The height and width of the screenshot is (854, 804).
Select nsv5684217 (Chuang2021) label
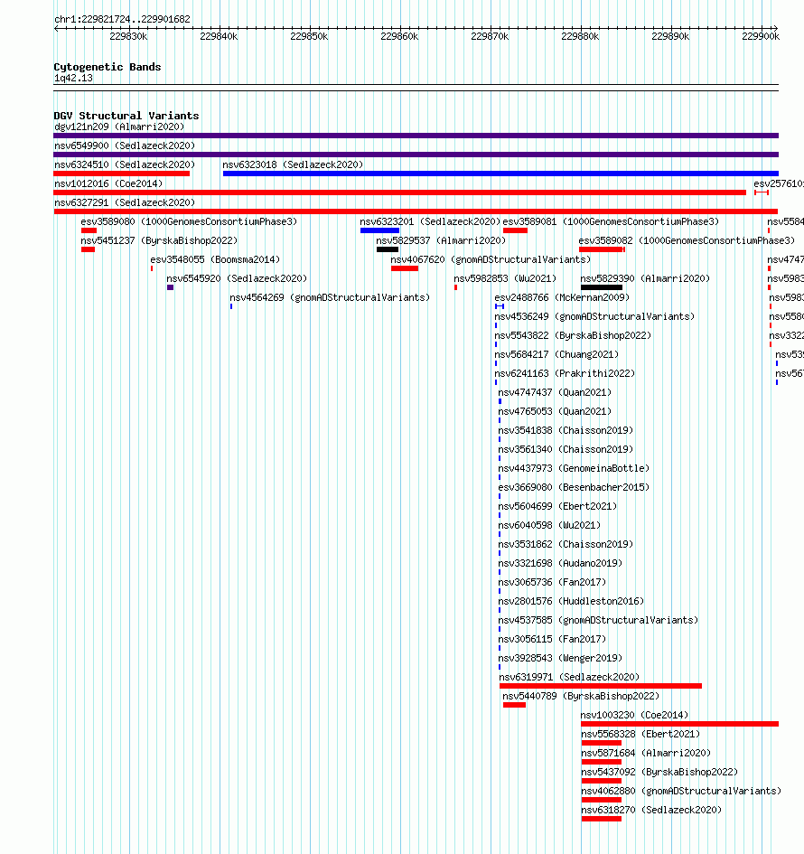(x=556, y=356)
